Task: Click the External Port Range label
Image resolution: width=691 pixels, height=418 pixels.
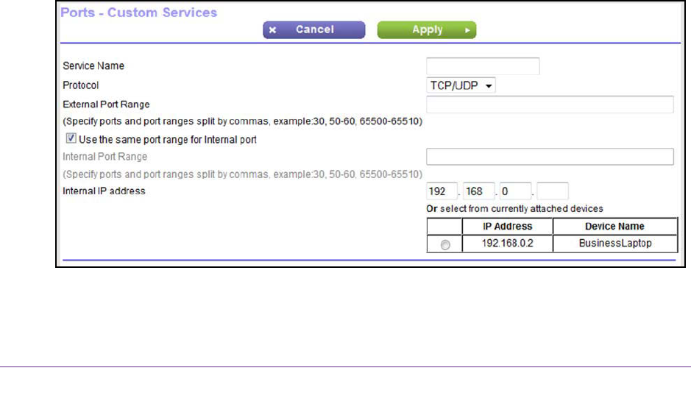Action: point(106,104)
